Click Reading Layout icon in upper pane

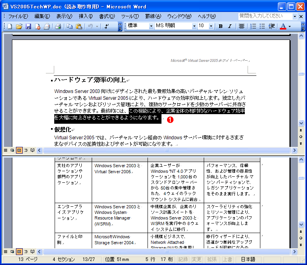point(33,150)
